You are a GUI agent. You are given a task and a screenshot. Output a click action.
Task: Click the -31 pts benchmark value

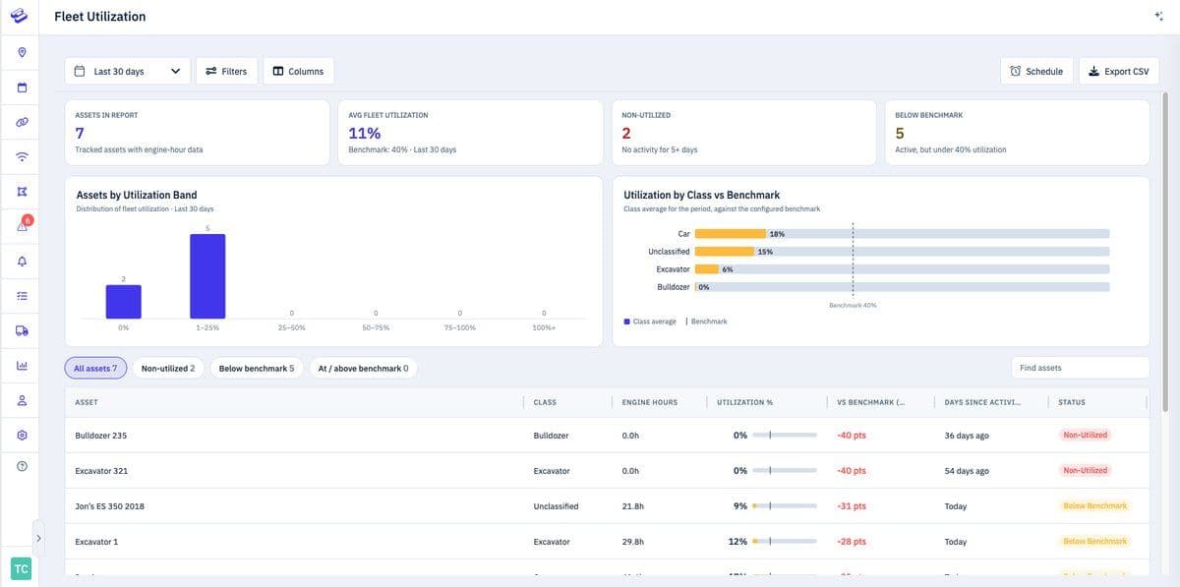tap(851, 506)
